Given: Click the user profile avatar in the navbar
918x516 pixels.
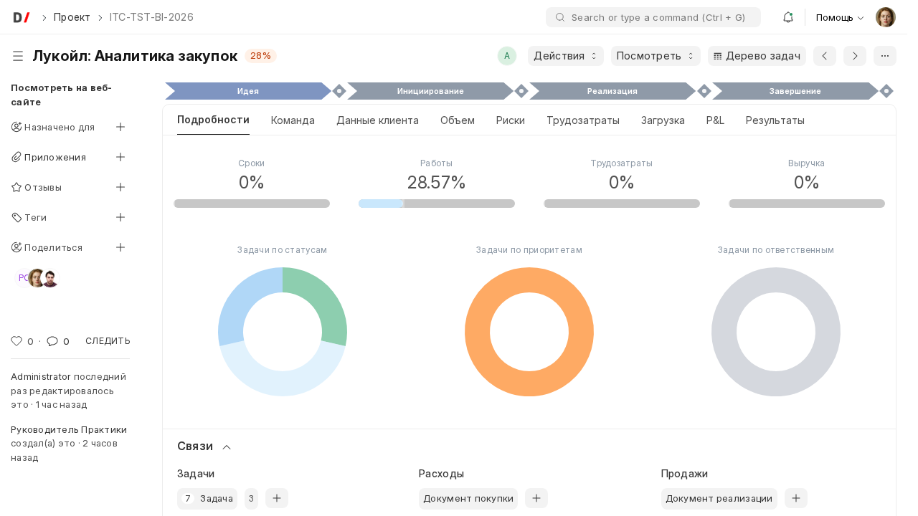Looking at the screenshot, I should (x=886, y=17).
